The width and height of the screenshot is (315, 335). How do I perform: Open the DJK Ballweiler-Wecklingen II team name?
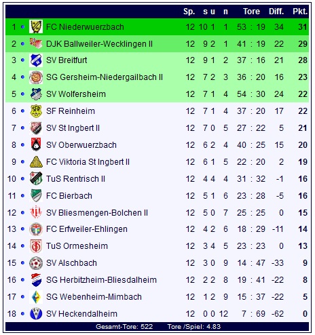pyautogui.click(x=99, y=43)
